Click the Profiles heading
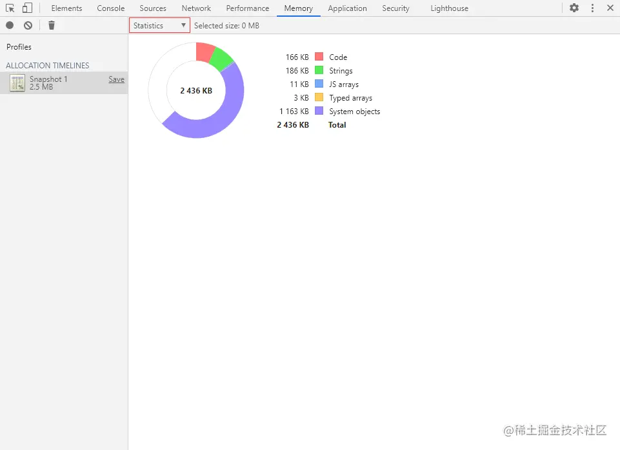620x450 pixels. pos(19,46)
